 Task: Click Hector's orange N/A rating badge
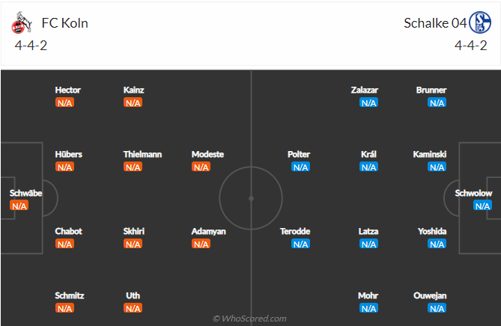click(x=65, y=102)
